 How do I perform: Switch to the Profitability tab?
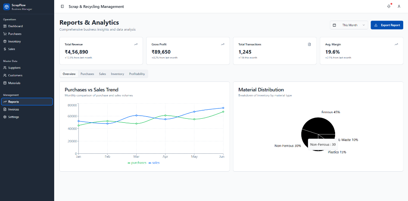point(137,74)
